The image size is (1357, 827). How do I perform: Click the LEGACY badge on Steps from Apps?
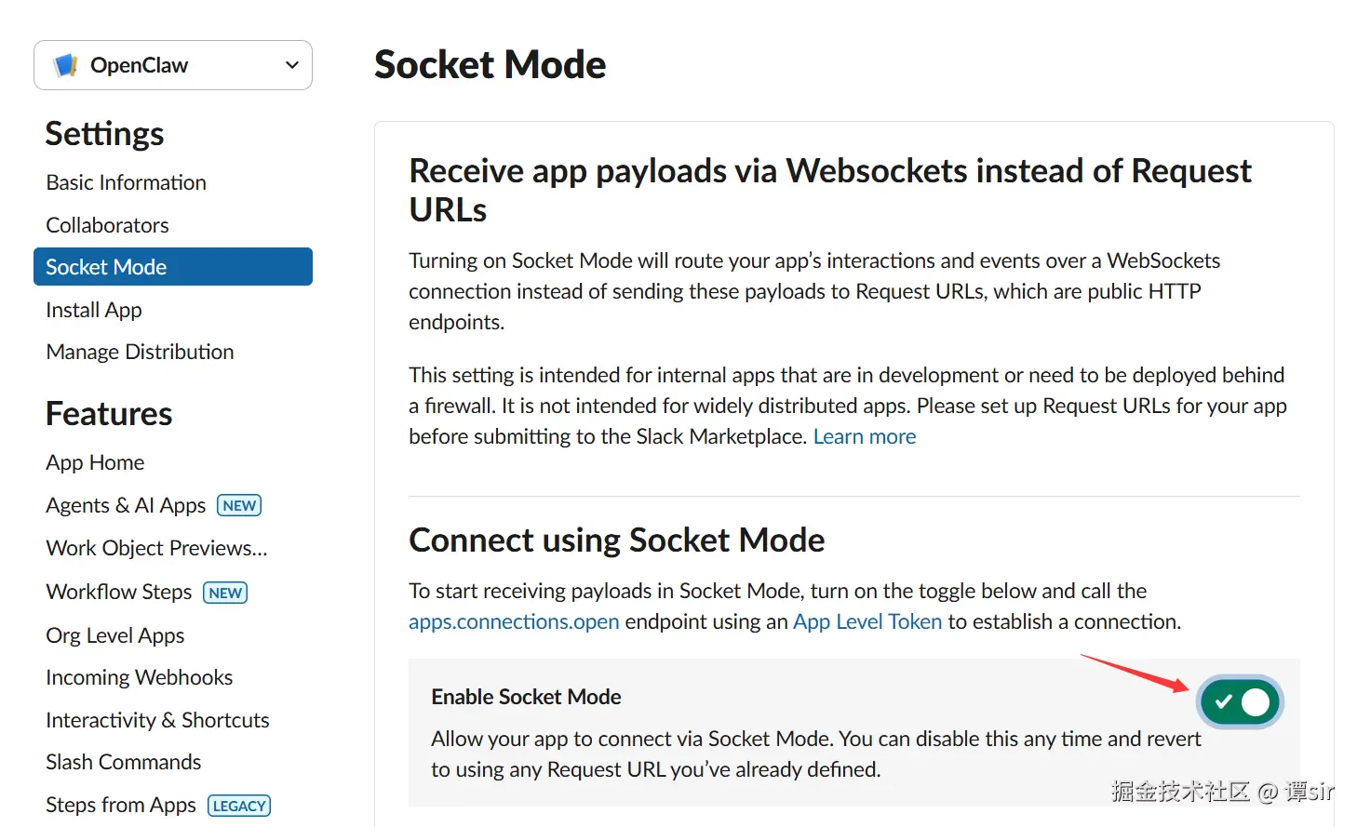click(x=239, y=806)
